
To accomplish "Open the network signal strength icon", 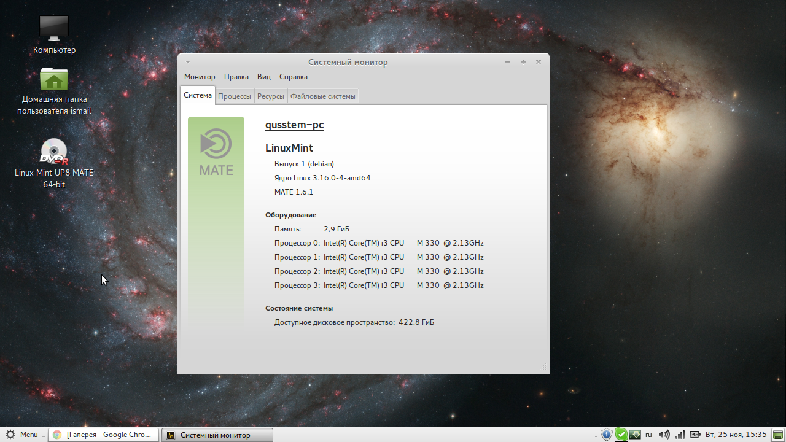I will pyautogui.click(x=680, y=435).
